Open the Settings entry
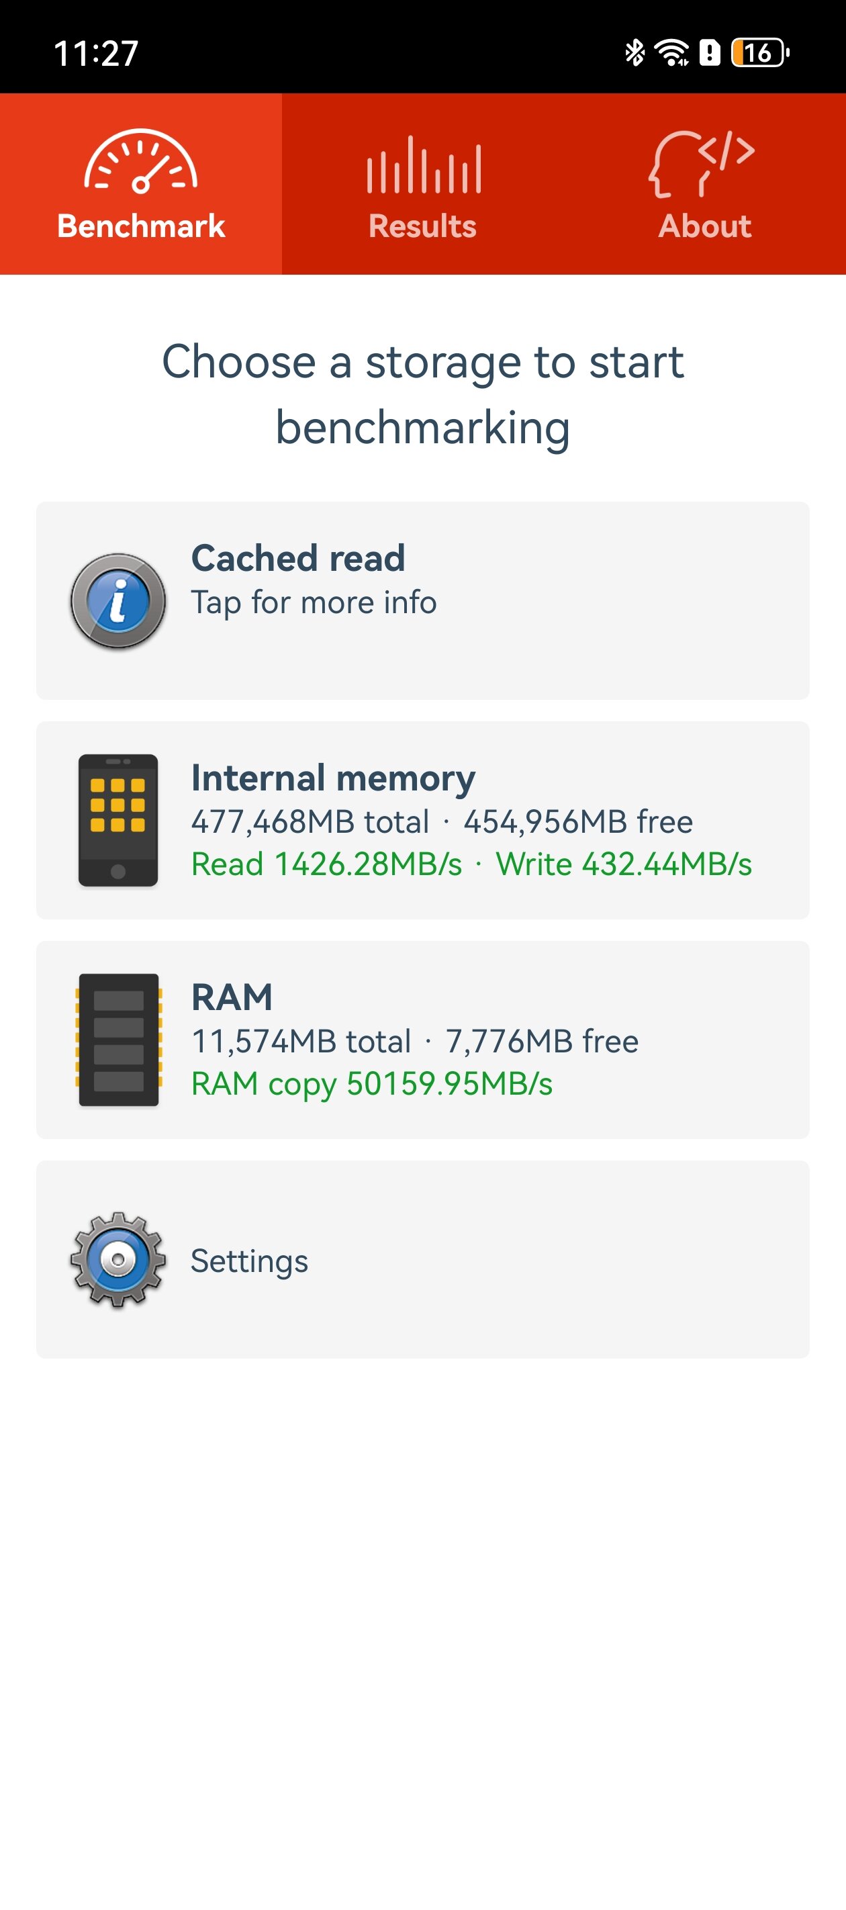 (x=422, y=1259)
